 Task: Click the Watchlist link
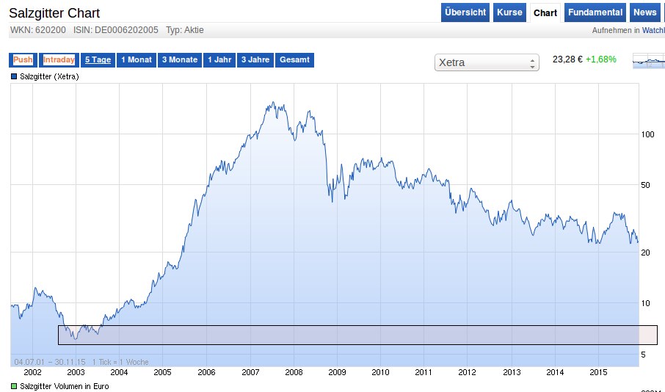653,31
